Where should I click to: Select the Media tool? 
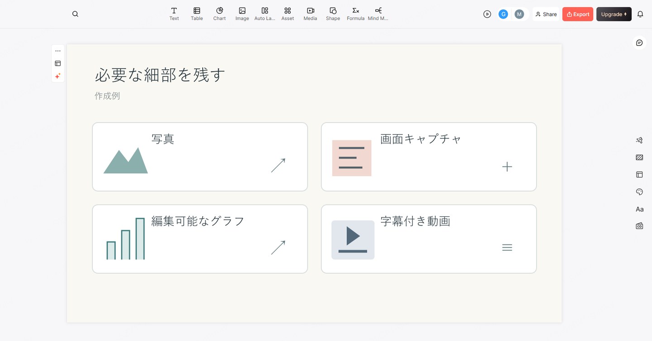[310, 14]
